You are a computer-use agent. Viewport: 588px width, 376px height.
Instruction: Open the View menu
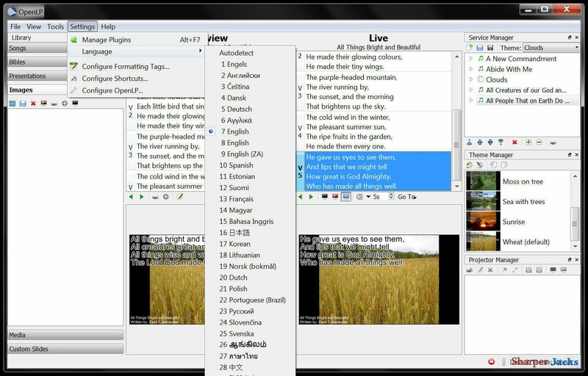(x=34, y=26)
